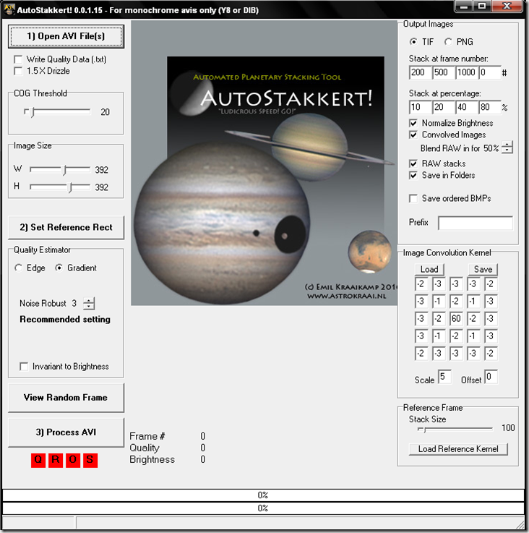This screenshot has height=533, width=529.
Task: Click the red Q indicator box
Action: [38, 460]
